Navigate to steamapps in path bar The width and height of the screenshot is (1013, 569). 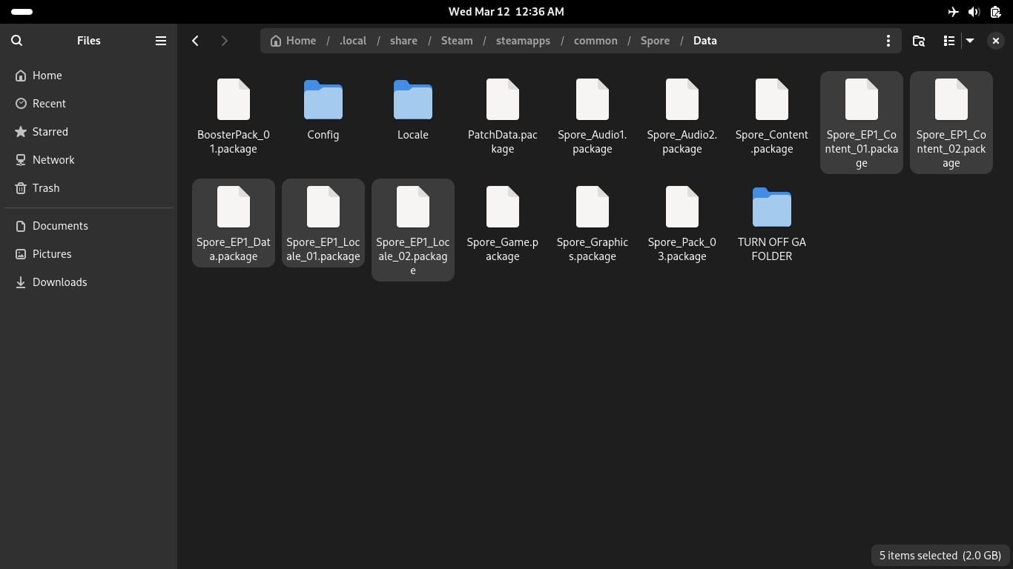click(523, 41)
